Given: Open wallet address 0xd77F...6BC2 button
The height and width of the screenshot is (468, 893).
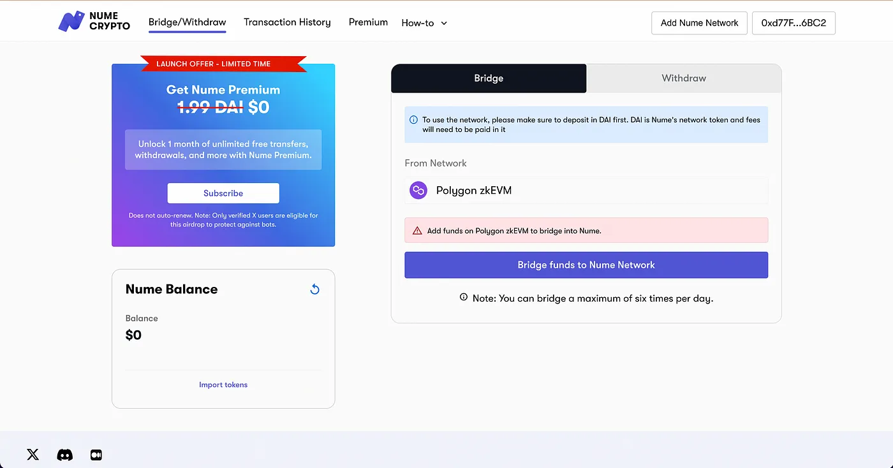Looking at the screenshot, I should click(x=793, y=23).
